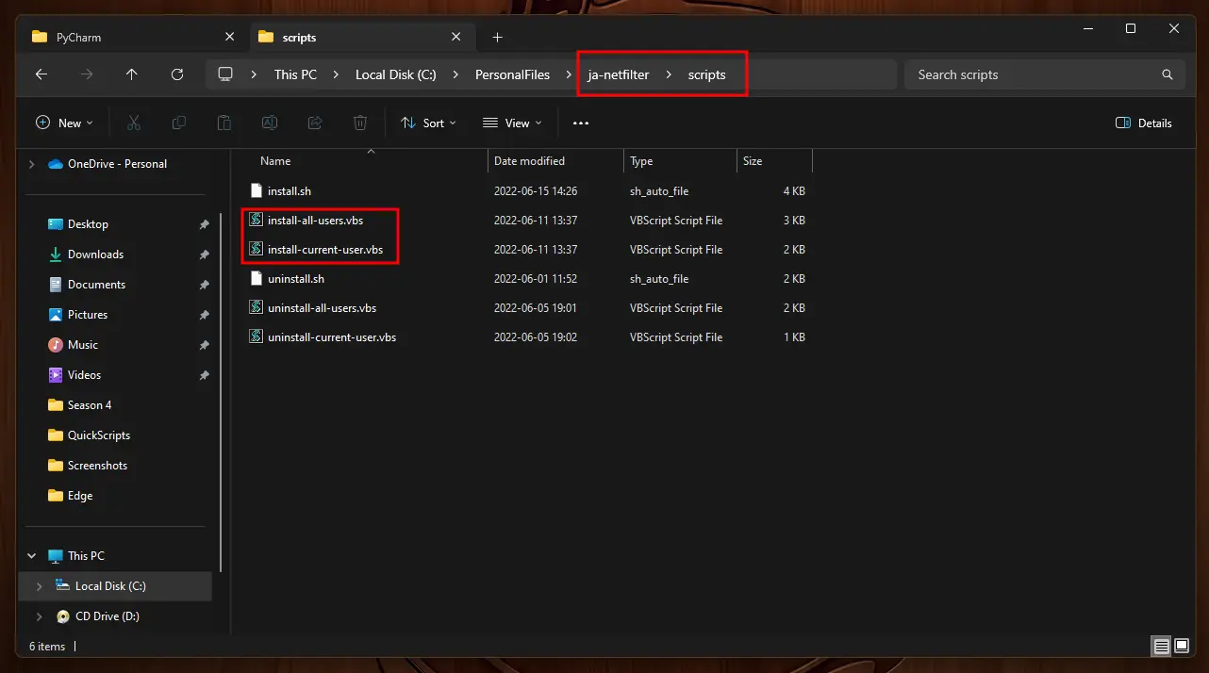Expand the New menu
This screenshot has height=673, width=1209.
click(x=64, y=123)
